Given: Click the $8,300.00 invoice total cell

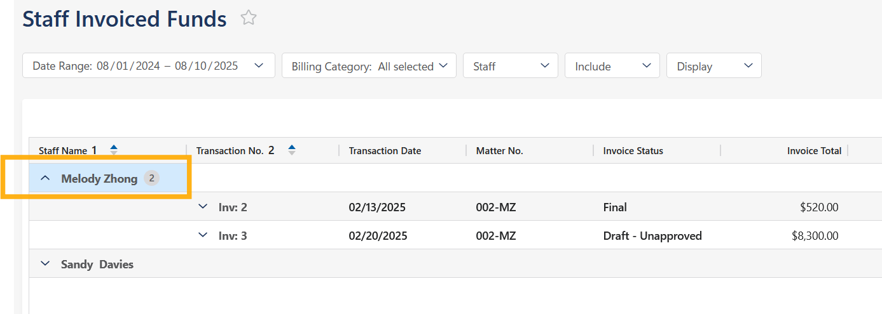Looking at the screenshot, I should 814,236.
